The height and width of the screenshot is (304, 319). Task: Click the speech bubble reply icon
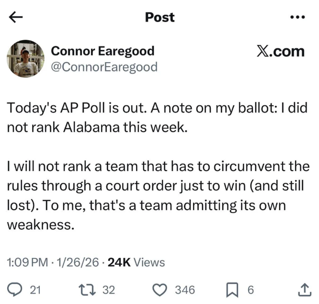pyautogui.click(x=15, y=290)
